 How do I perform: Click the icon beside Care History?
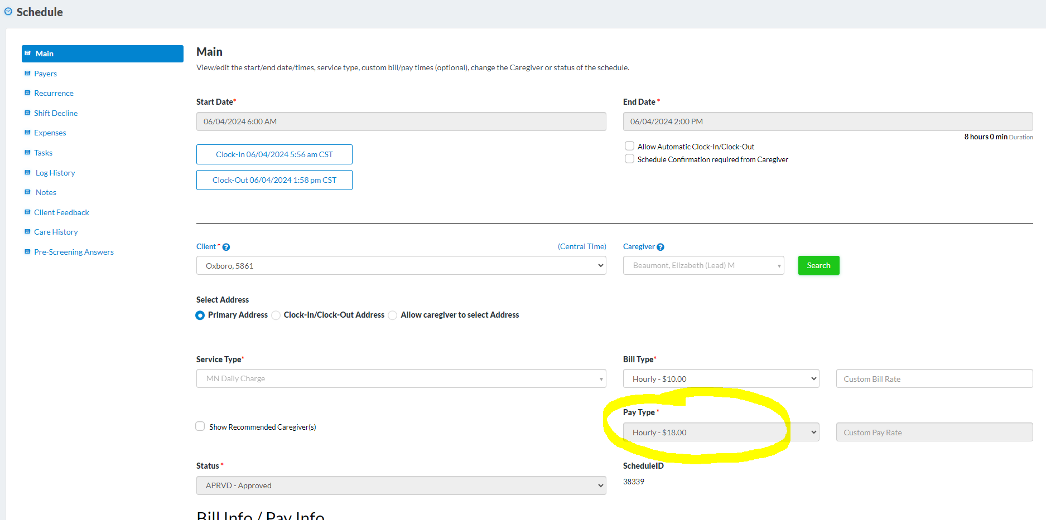(x=27, y=232)
